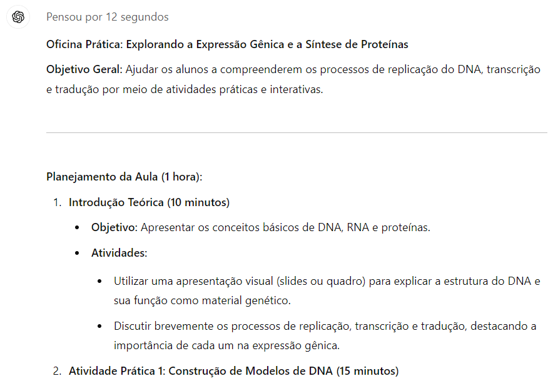Viewport: 553px width, 381px height.
Task: Expand the "Pensou por 12 segundos" reasoning
Action: point(107,17)
